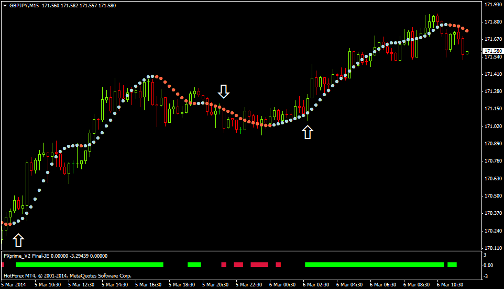Image resolution: width=504 pixels, height=289 pixels.
Task: Click the HotForex MT4 copyright text
Action: [x=67, y=275]
